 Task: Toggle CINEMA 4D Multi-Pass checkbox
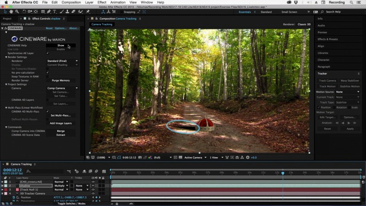(48, 112)
